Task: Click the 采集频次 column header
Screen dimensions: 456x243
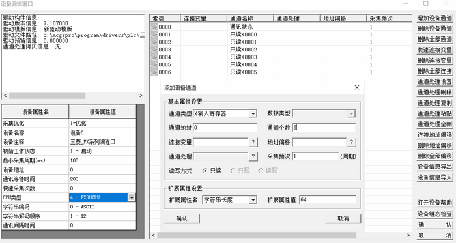Action: pos(389,18)
